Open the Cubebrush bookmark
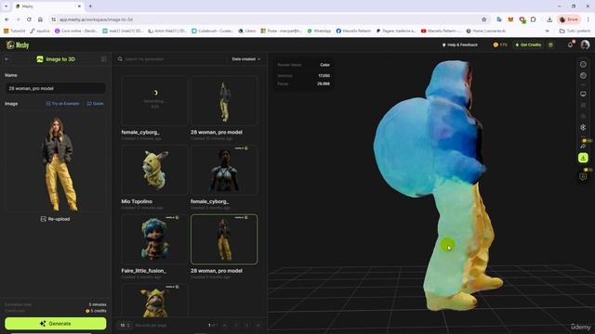Image resolution: width=595 pixels, height=334 pixels. [x=212, y=31]
